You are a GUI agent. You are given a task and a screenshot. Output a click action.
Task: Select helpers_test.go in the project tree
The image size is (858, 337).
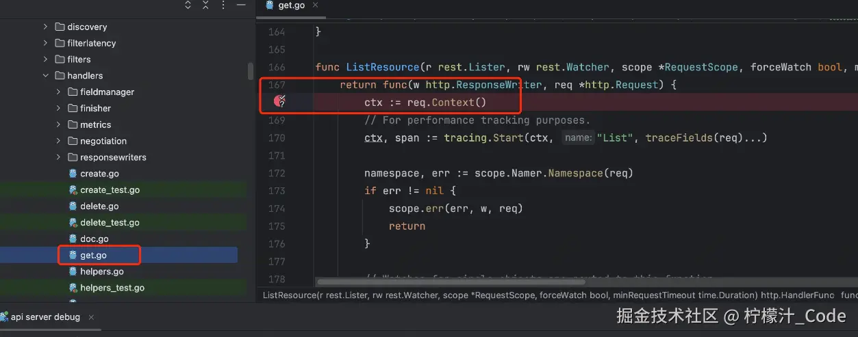click(112, 288)
